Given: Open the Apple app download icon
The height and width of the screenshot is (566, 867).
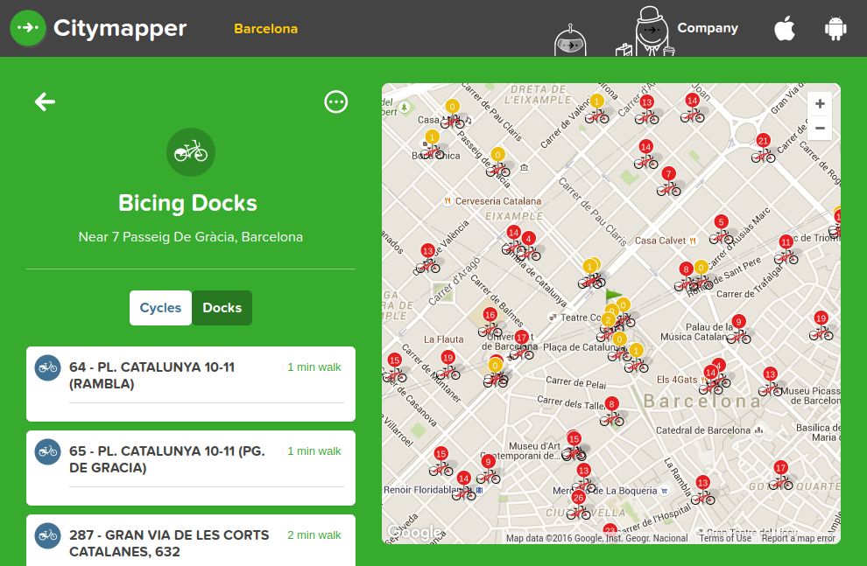Looking at the screenshot, I should click(x=784, y=28).
